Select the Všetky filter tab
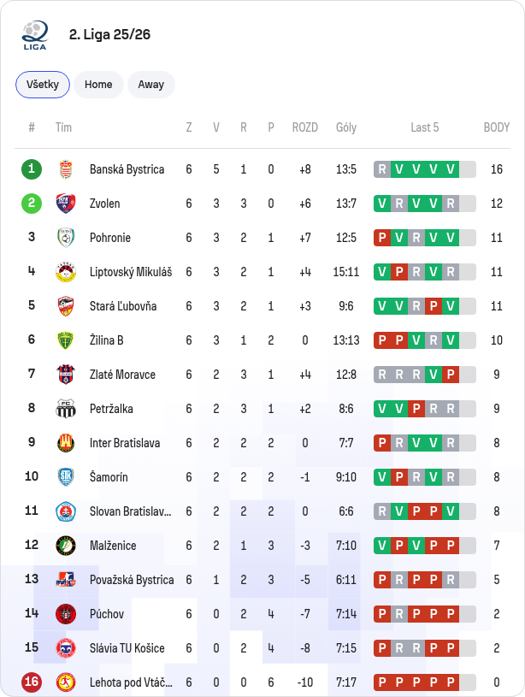 pyautogui.click(x=43, y=85)
